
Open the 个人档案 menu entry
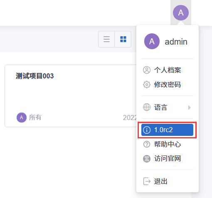point(167,70)
